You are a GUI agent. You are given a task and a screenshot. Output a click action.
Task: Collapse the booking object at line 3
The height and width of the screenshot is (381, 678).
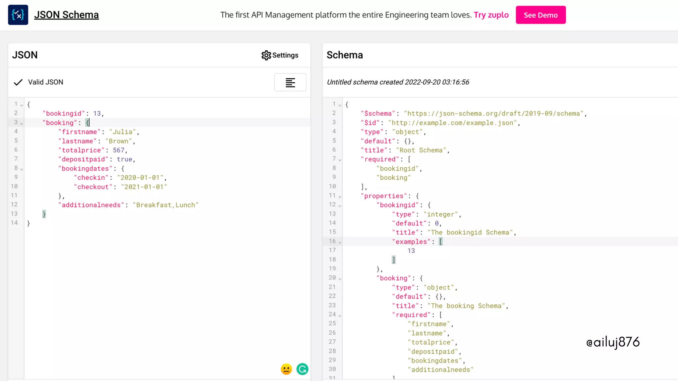22,123
